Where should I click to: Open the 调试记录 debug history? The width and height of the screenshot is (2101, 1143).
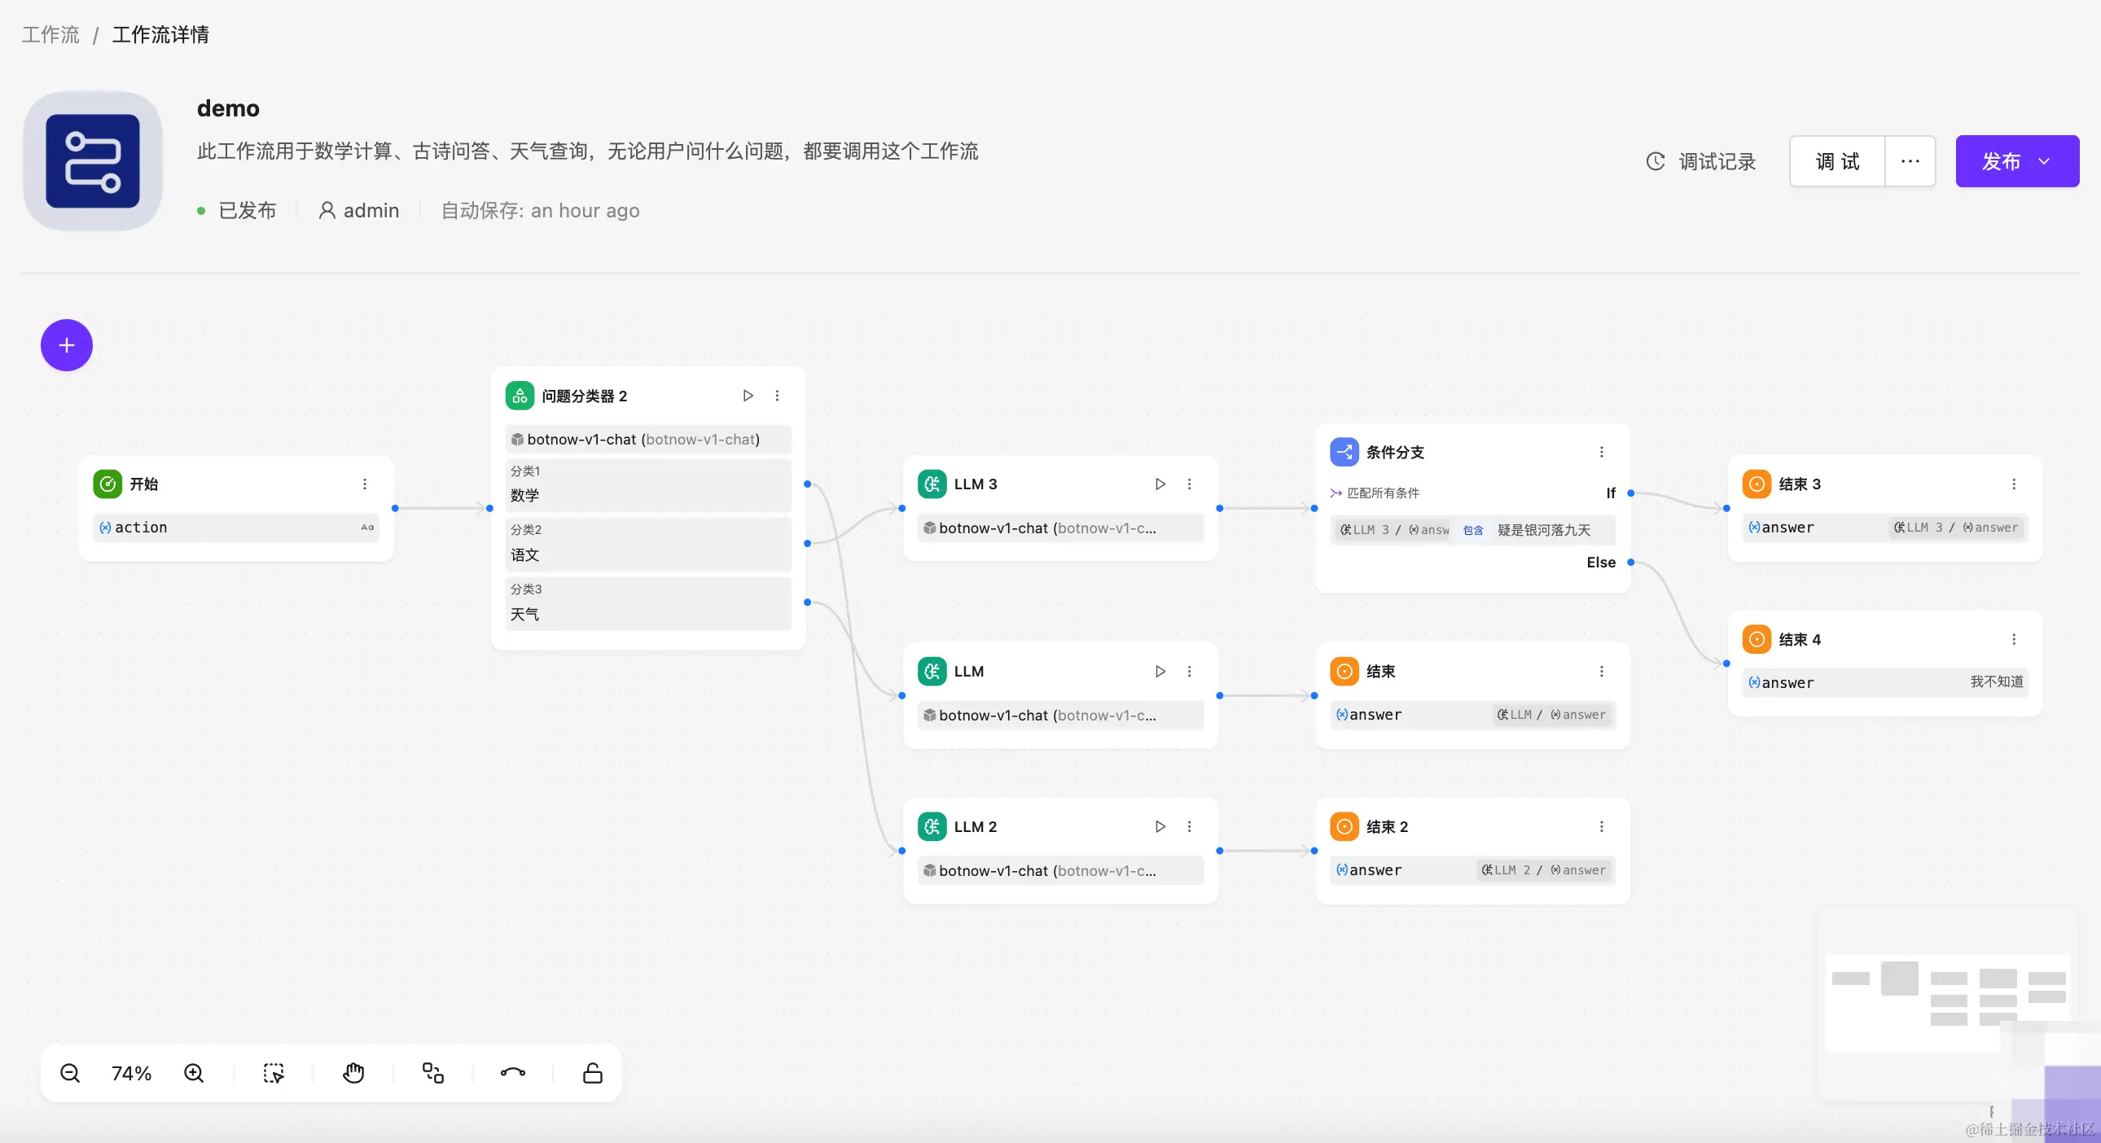coord(1700,161)
